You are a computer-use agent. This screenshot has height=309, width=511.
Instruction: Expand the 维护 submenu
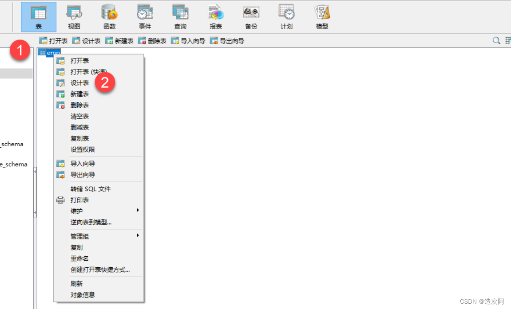click(99, 211)
